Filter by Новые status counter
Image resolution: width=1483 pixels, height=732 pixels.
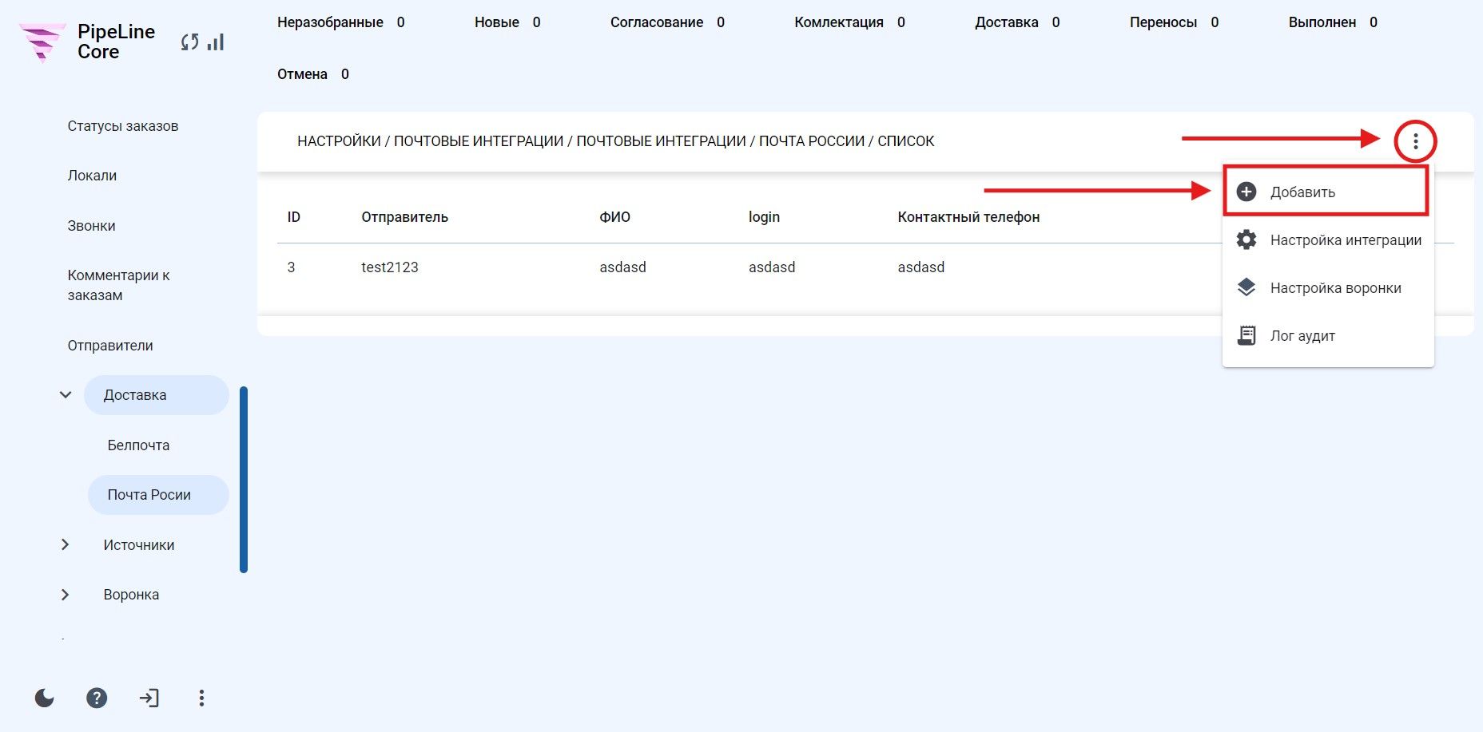[x=507, y=22]
